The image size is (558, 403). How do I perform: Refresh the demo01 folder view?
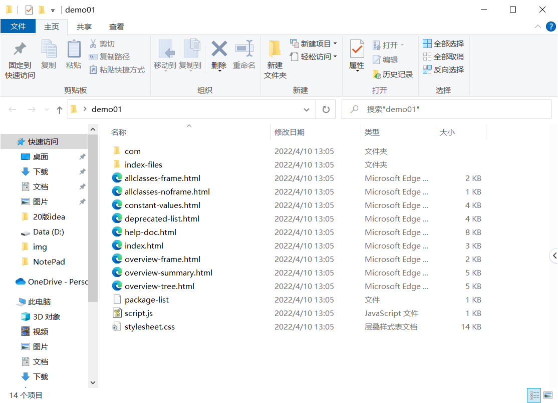click(x=326, y=109)
